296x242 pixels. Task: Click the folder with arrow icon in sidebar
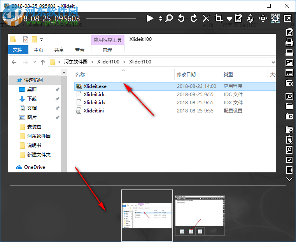(x=289, y=83)
